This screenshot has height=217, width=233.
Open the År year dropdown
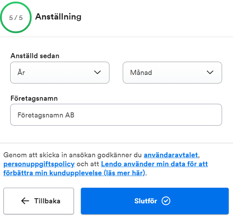[x=60, y=73]
